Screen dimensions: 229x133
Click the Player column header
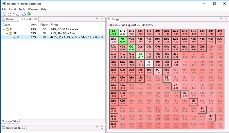(44, 25)
